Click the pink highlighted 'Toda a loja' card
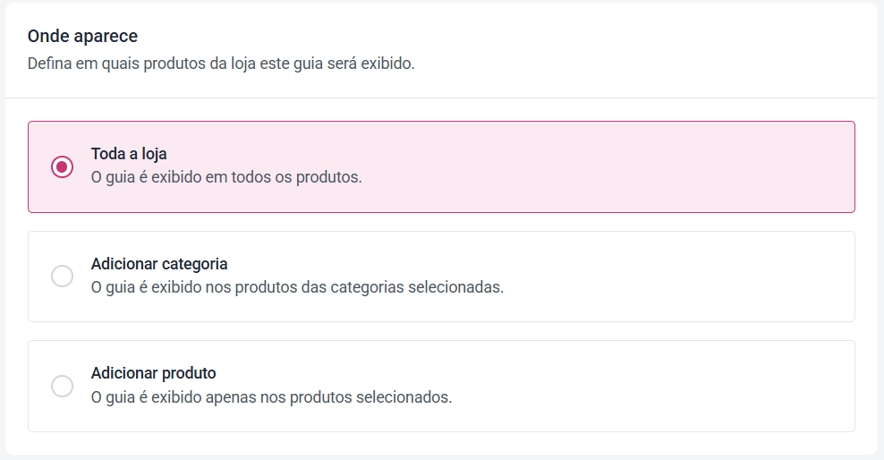The image size is (884, 460). point(441,166)
